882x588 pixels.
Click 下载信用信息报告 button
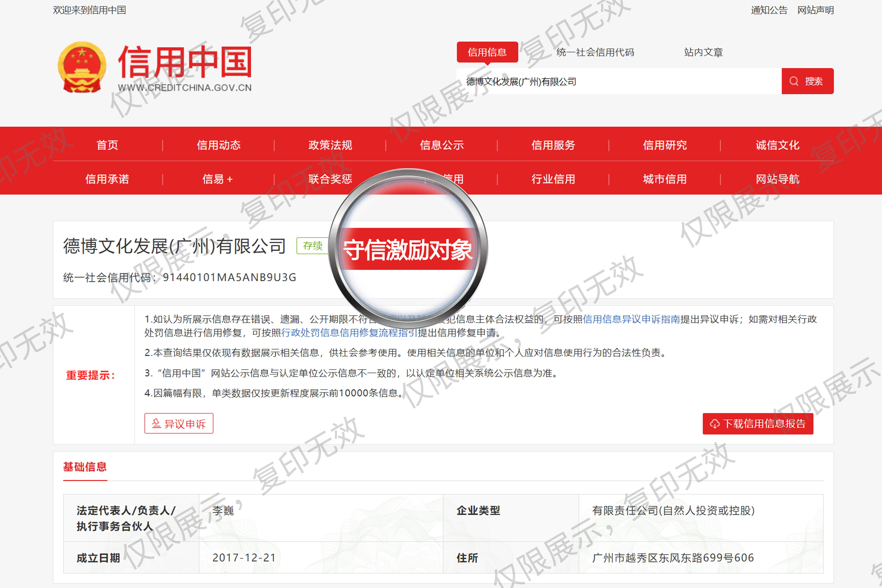758,424
